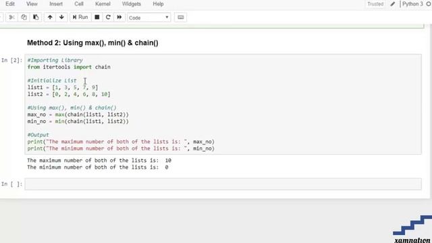Open the Widgets menu
The image size is (432, 243).
(132, 4)
